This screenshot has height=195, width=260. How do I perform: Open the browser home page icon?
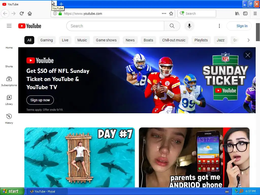pos(30,13)
